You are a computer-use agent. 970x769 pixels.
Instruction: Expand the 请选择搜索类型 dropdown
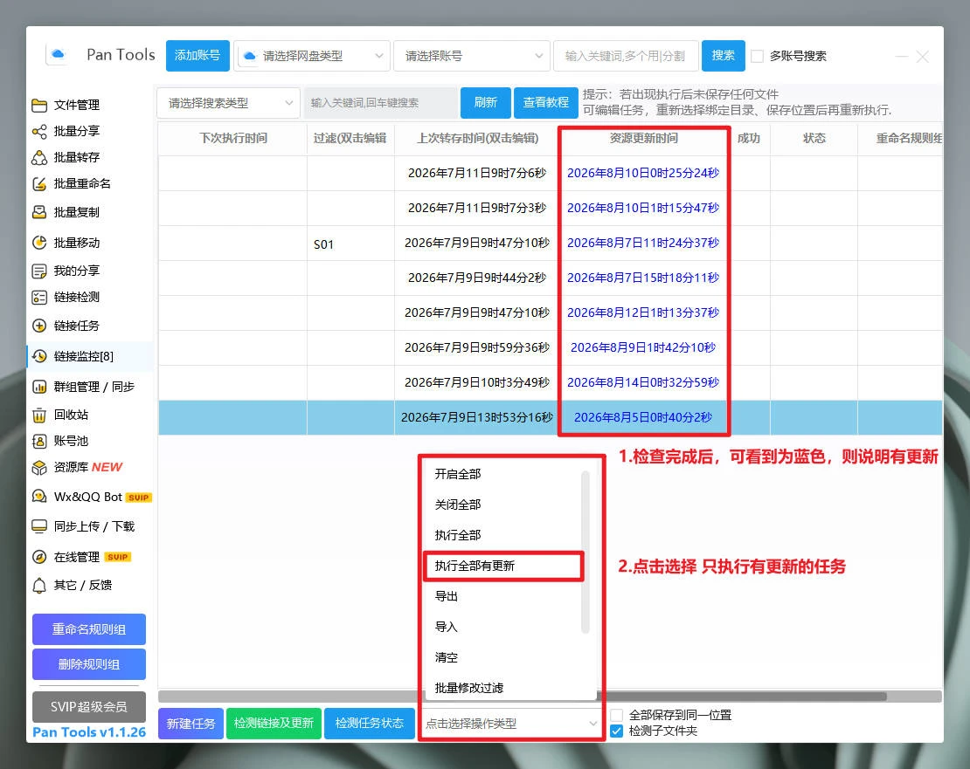[228, 103]
